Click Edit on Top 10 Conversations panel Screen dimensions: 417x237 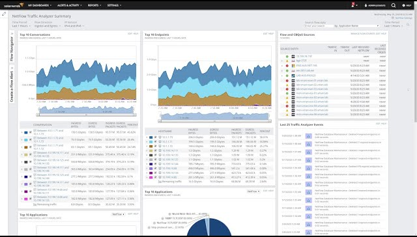point(130,34)
